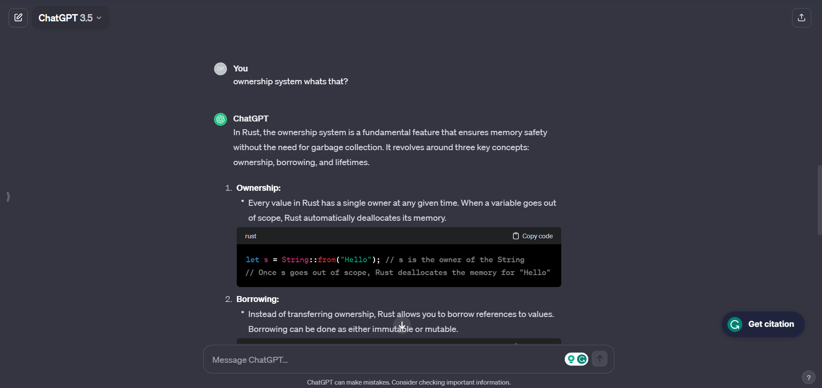Open a new chat with the compose icon

tap(18, 18)
